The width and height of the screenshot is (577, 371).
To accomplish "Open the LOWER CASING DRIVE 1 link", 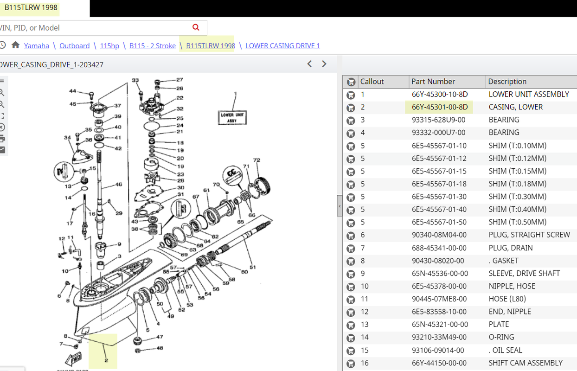I will pos(282,45).
